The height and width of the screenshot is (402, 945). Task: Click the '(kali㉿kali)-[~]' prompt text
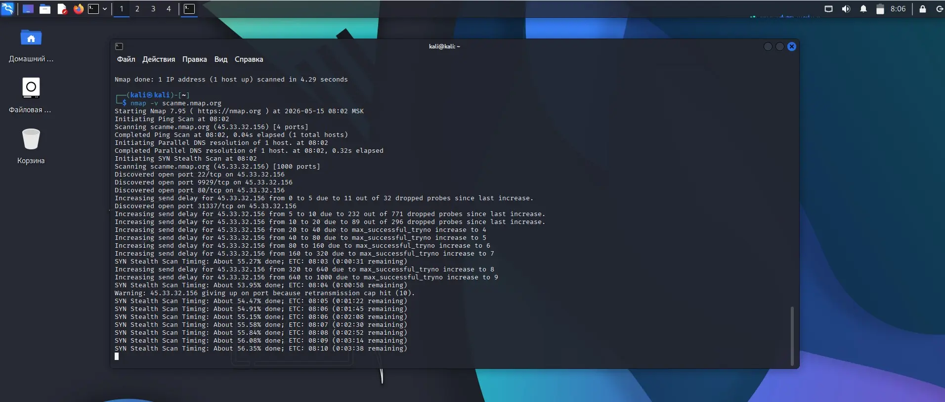coord(158,95)
